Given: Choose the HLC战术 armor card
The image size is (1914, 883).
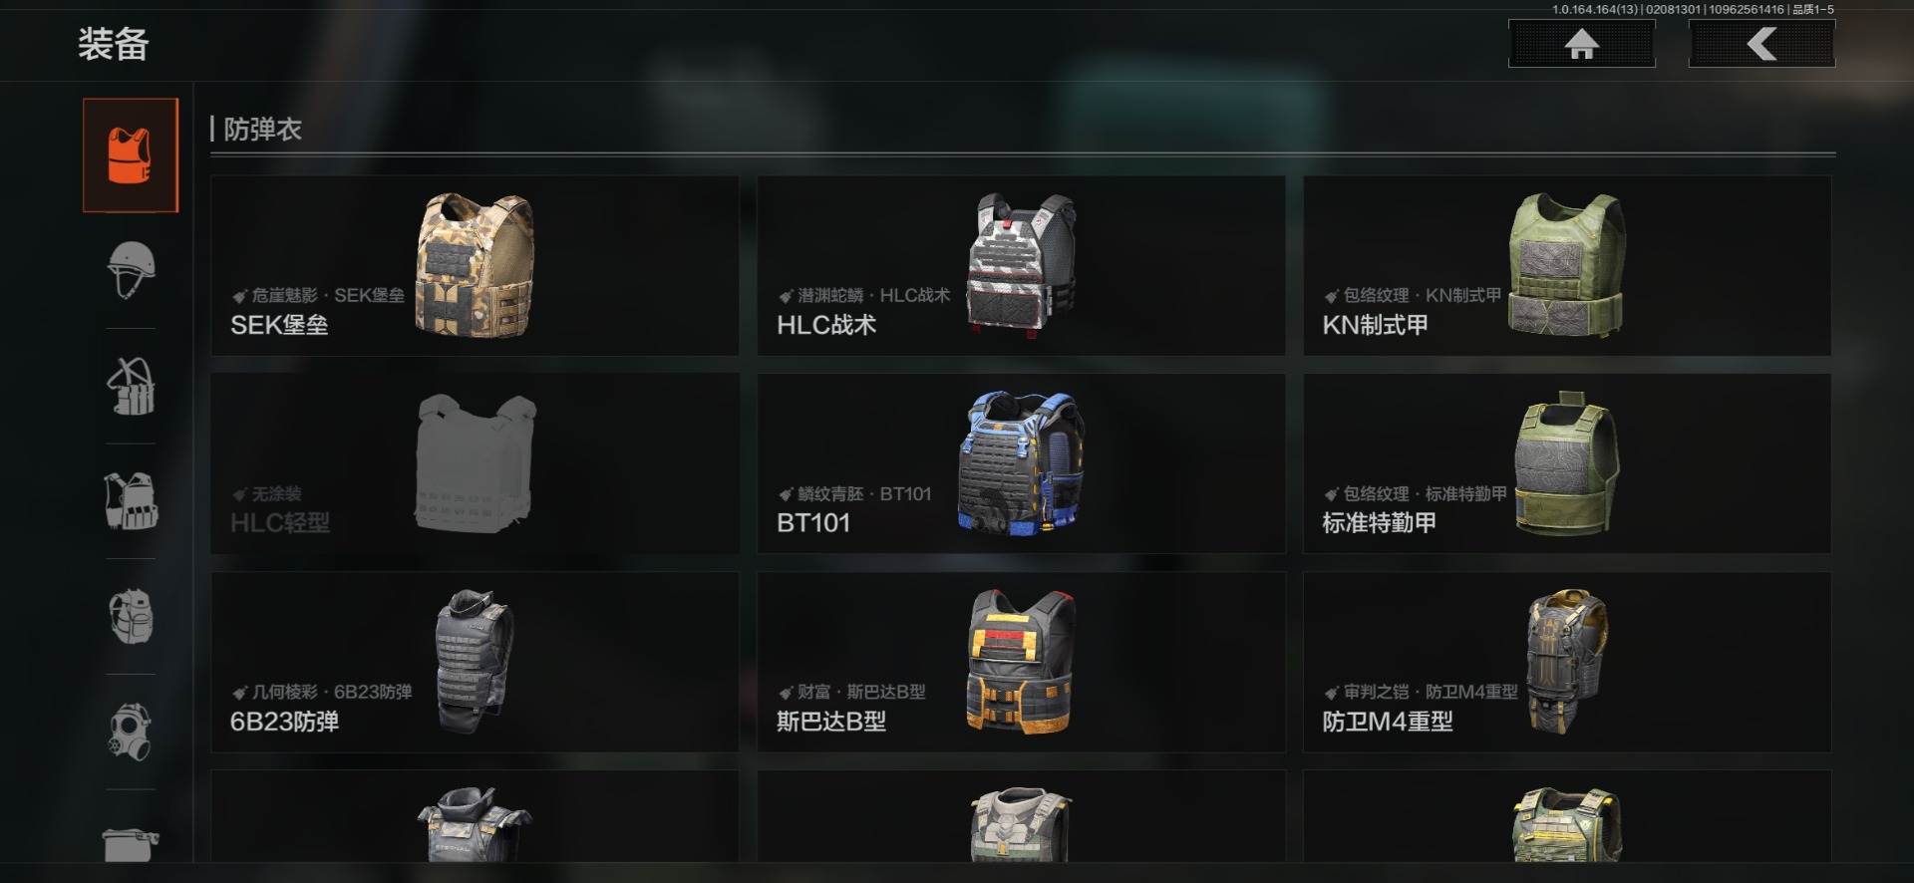Looking at the screenshot, I should (x=1021, y=265).
